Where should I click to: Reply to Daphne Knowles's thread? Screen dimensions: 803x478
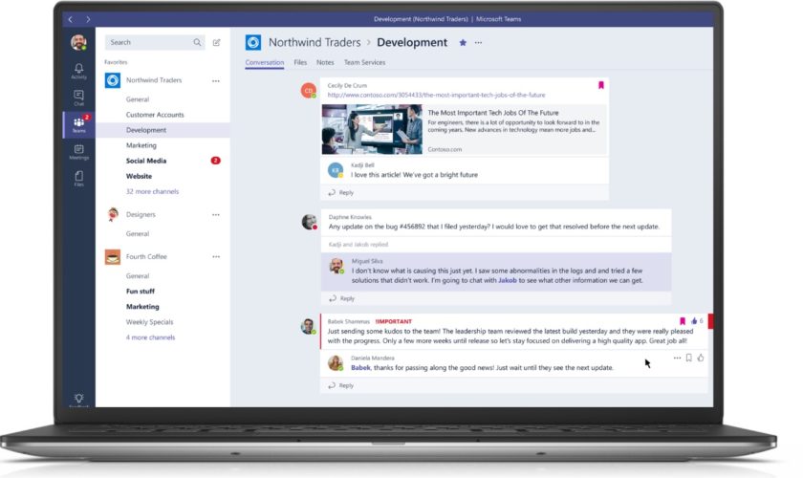[x=341, y=298]
